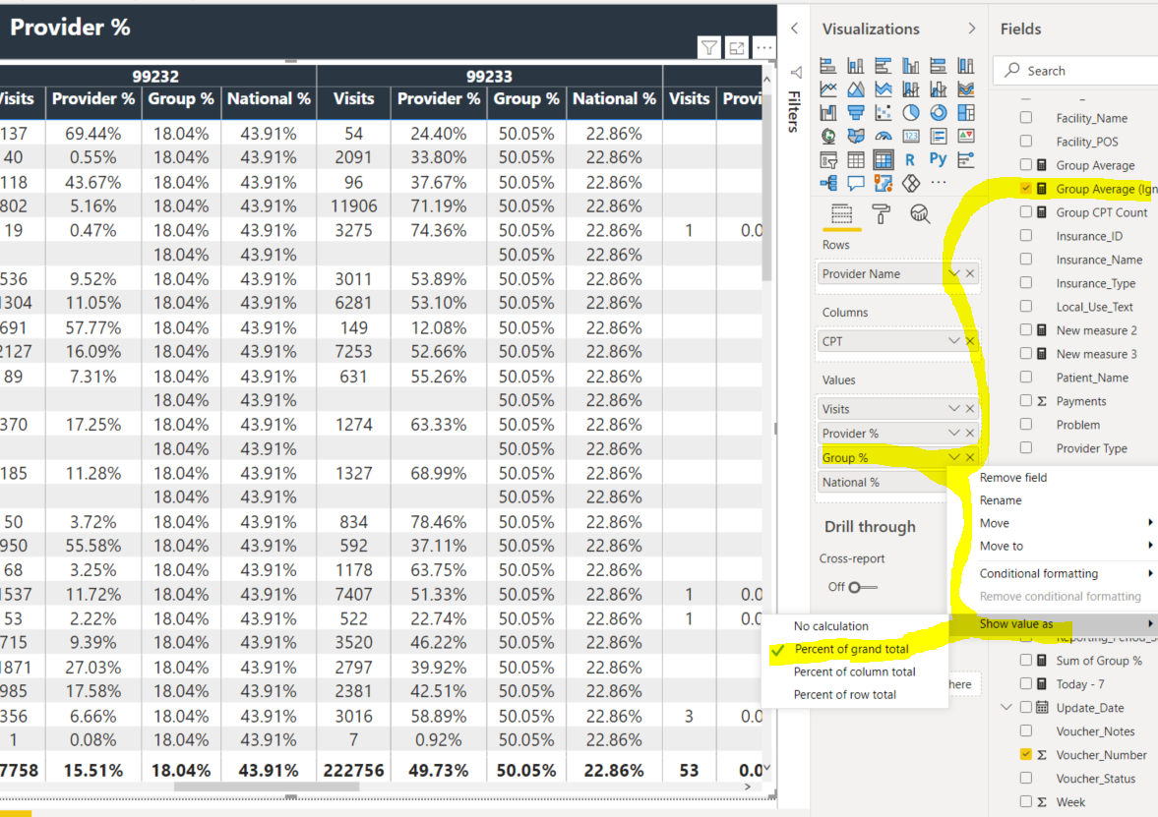Click the Focus mode icon
This screenshot has width=1158, height=817.
(x=736, y=49)
